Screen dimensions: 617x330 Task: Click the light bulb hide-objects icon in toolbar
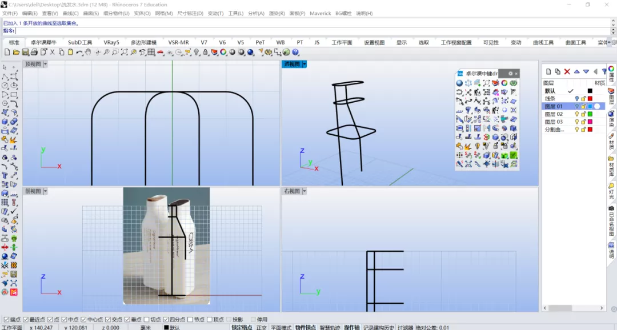197,52
